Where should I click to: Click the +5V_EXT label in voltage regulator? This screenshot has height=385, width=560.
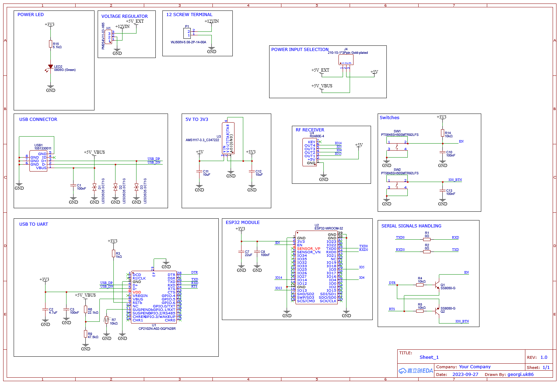[135, 21]
